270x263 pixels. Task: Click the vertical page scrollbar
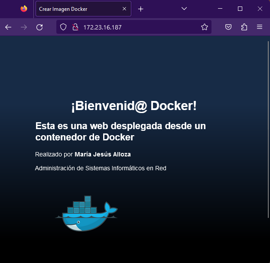click(x=268, y=130)
